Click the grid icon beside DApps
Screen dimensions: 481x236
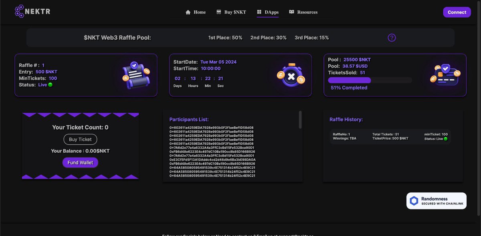[x=260, y=12]
